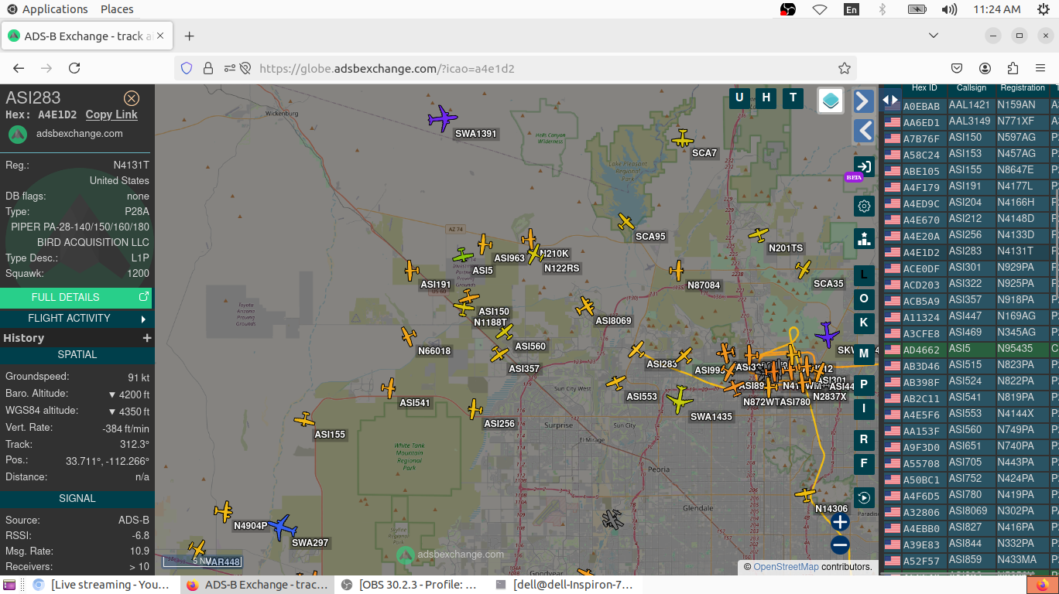Select the SCA35 aircraft icon

pos(804,269)
